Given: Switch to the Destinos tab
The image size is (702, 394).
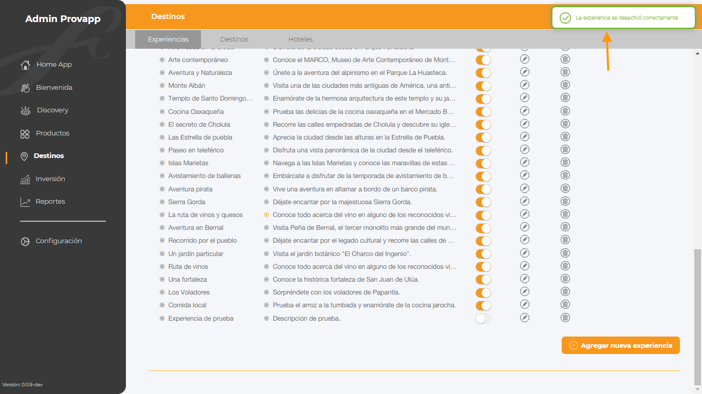Looking at the screenshot, I should coord(234,40).
